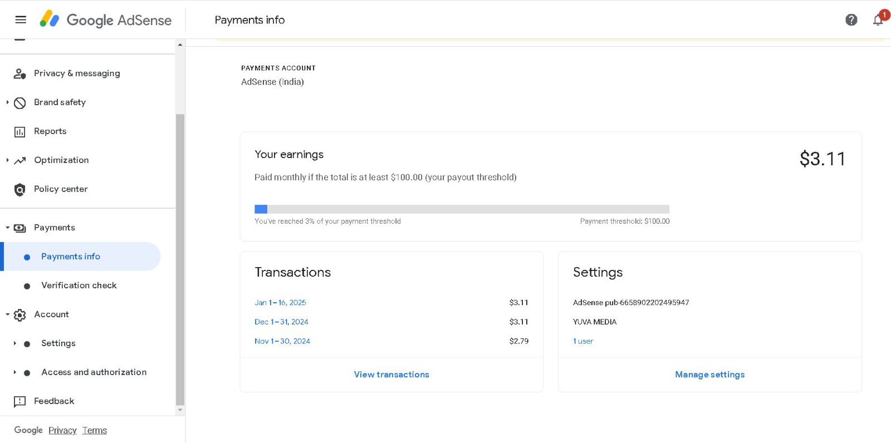This screenshot has width=891, height=443.
Task: Click AdSense pub-6658902202495947 ID text
Action: [631, 303]
